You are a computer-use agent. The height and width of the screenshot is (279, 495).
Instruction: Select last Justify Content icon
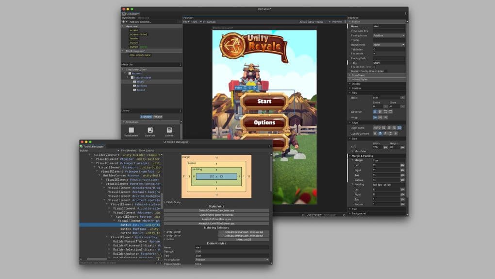(396, 134)
